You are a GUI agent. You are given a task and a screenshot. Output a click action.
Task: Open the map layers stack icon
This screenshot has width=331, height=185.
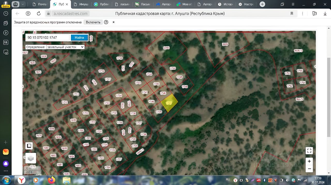(31, 158)
